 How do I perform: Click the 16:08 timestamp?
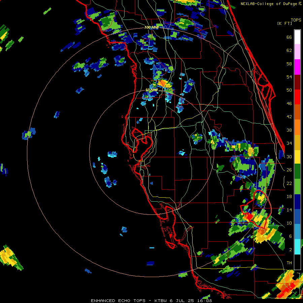tap(205, 301)
